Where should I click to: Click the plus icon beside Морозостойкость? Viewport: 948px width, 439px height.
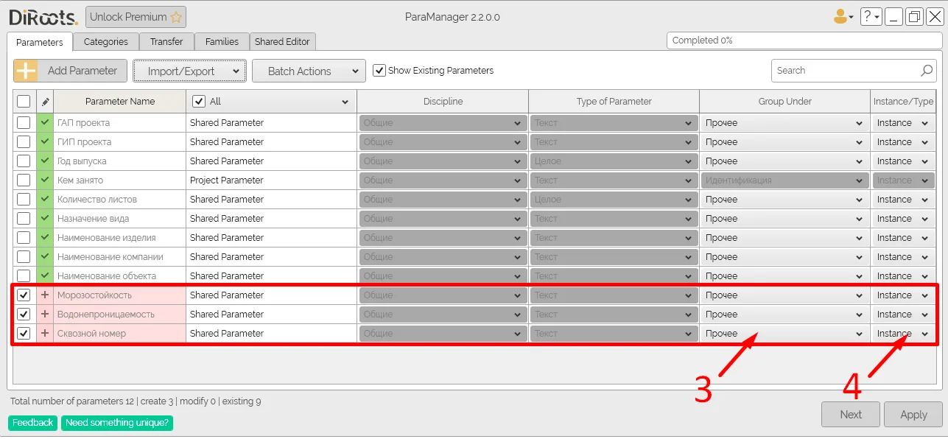pos(45,295)
